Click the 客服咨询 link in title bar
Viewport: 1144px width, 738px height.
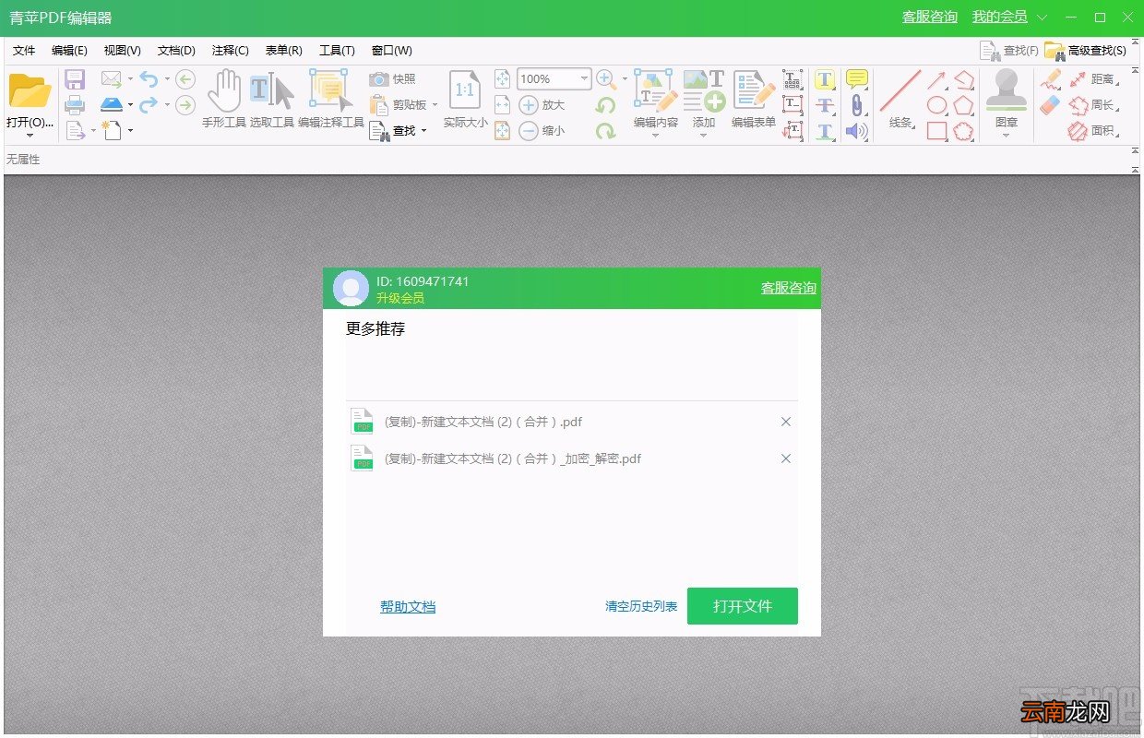coord(930,17)
